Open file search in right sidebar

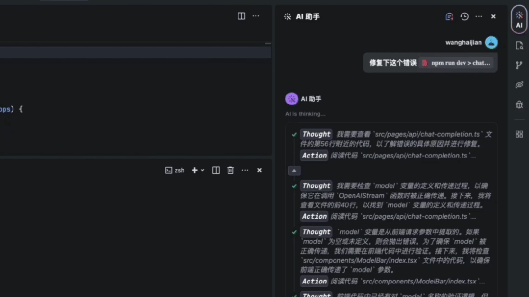click(x=519, y=46)
